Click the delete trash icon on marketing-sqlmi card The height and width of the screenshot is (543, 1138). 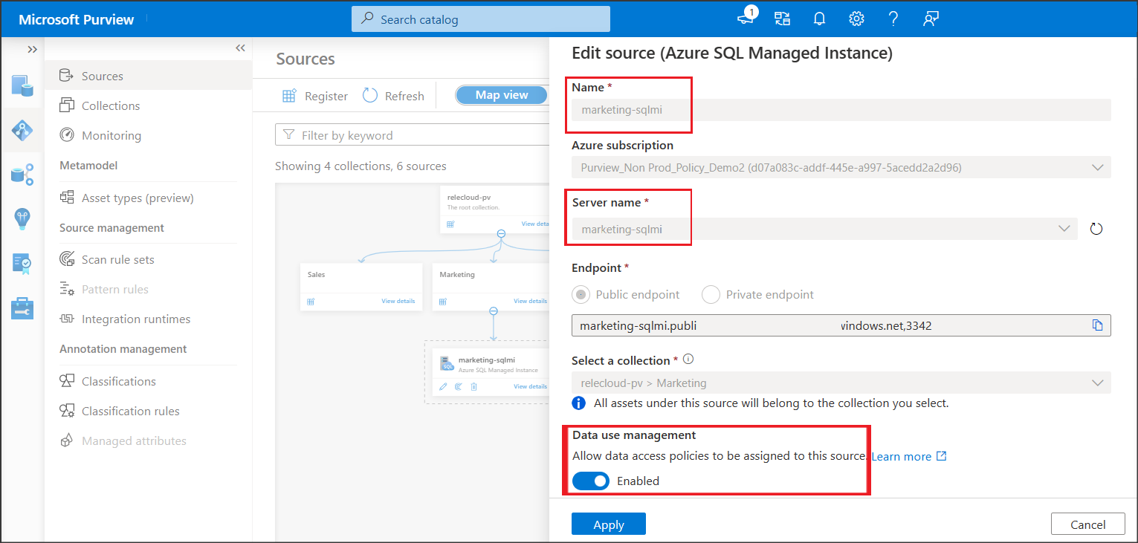point(473,386)
